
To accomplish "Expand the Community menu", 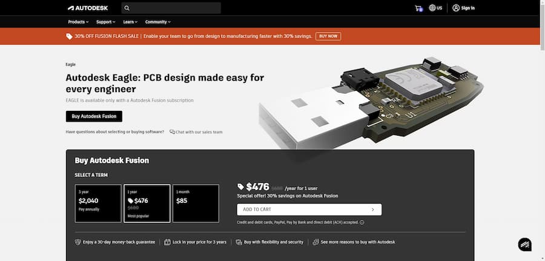I will 158,22.
